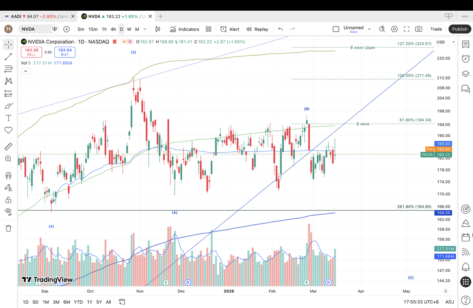Toggle lock all drawings tool

[8, 200]
